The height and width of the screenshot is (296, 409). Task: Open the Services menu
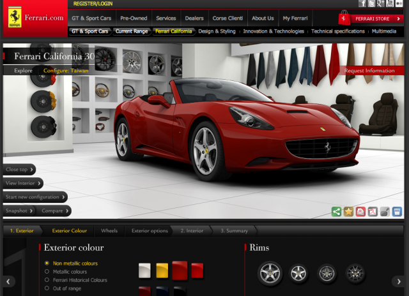[166, 18]
